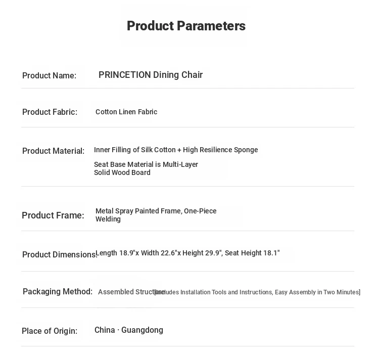The height and width of the screenshot is (353, 379).
Task: Click the Product Parameters heading
Action: 186,26
